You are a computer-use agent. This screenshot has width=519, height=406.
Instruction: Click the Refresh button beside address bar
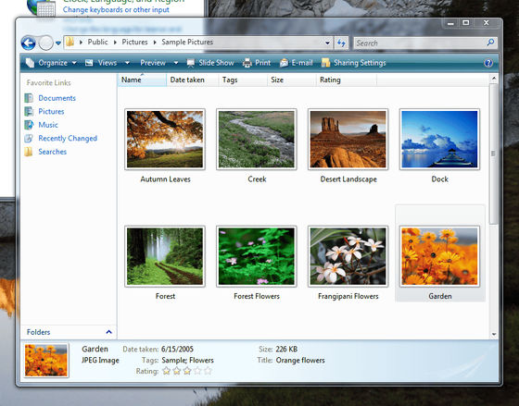(341, 43)
